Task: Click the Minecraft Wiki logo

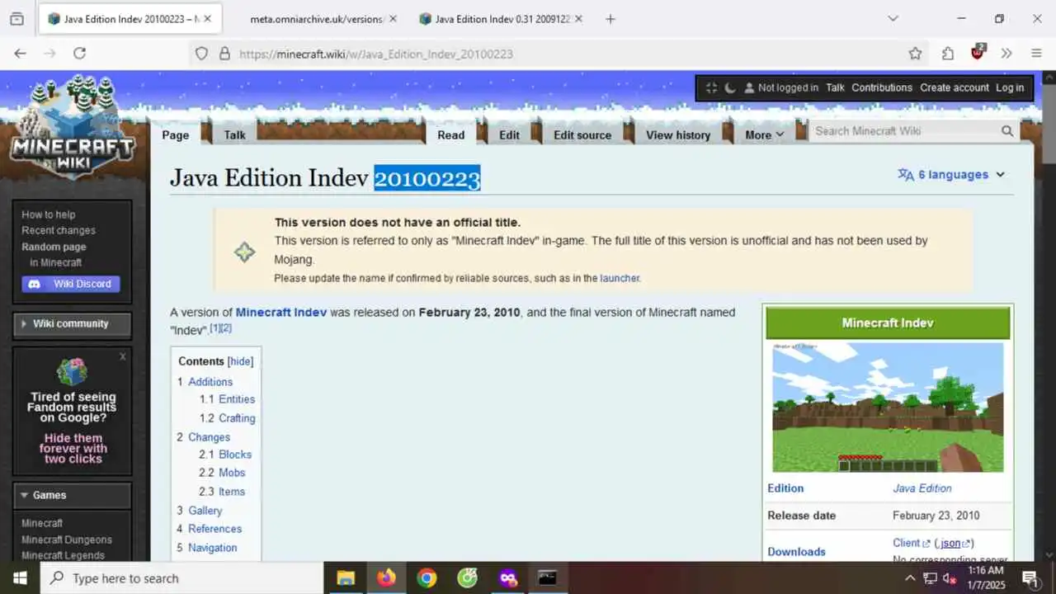Action: (x=72, y=128)
